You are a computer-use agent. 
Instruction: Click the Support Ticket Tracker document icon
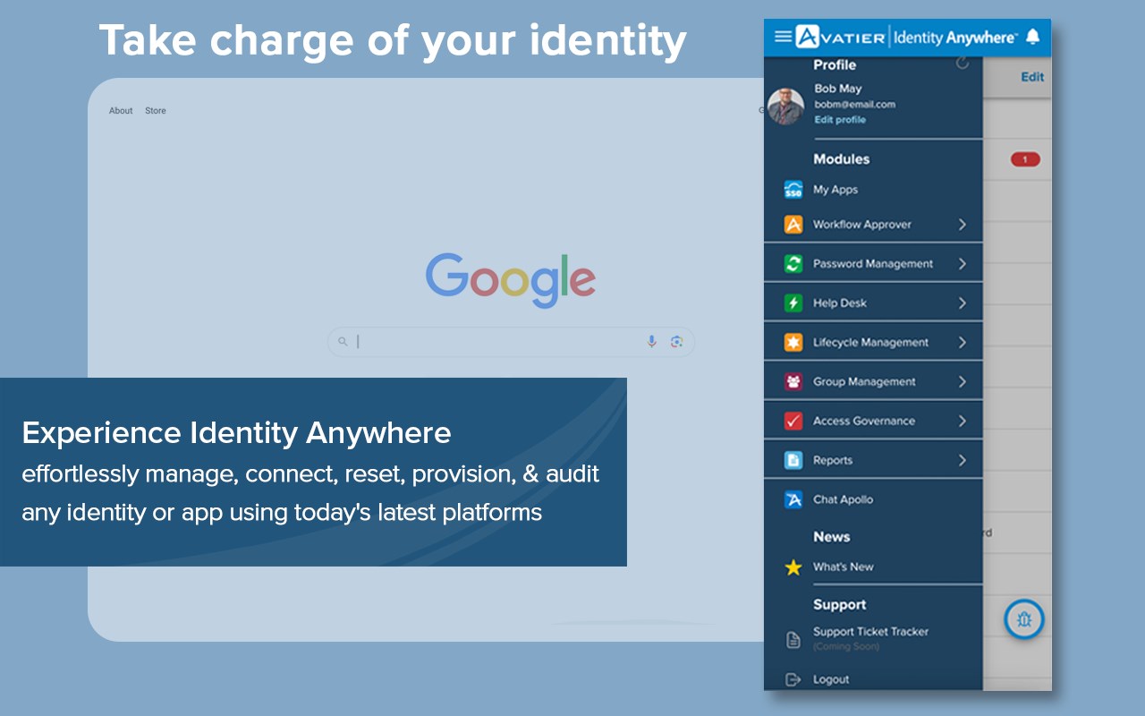(x=793, y=640)
